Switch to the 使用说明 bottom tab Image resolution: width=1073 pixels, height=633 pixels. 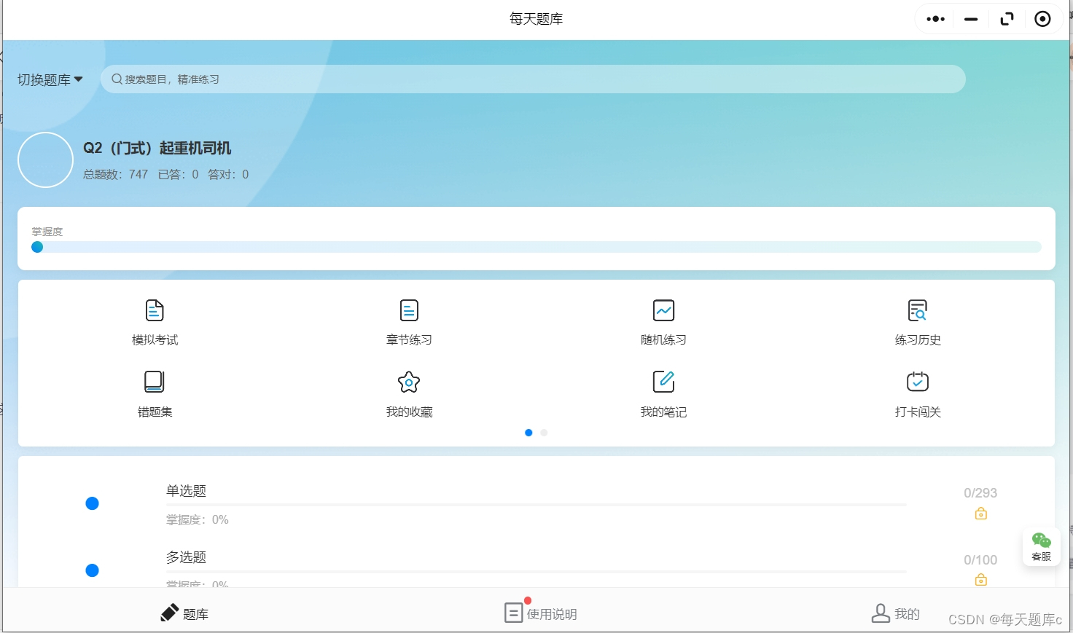click(x=541, y=613)
